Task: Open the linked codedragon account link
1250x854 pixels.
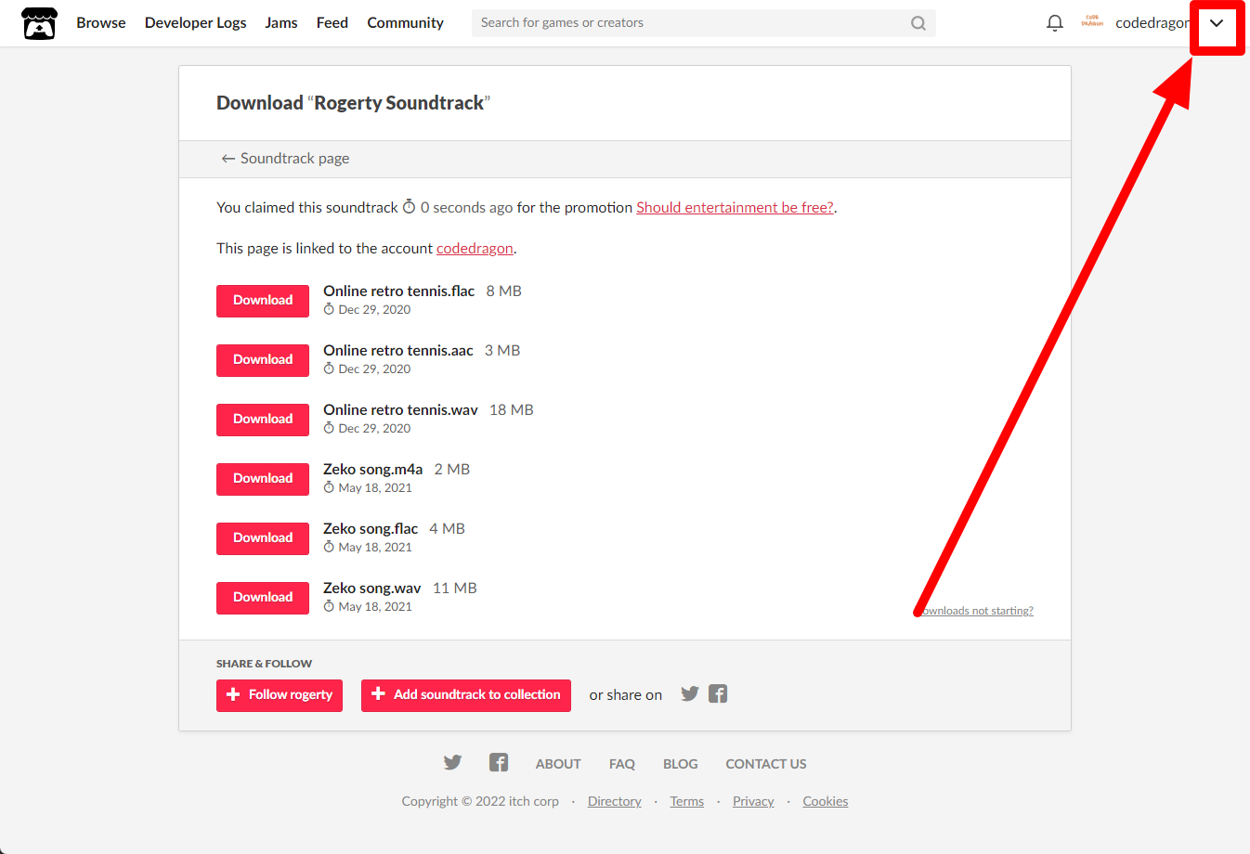Action: click(x=475, y=249)
